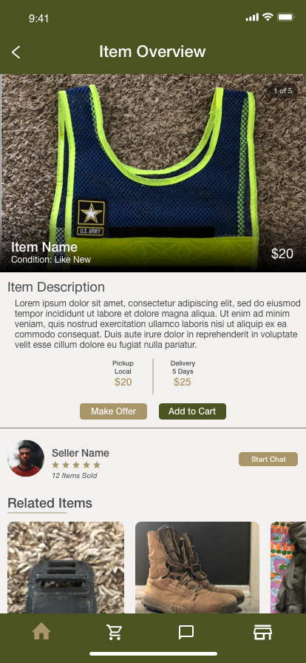View the main vest product photo
The image size is (306, 663).
pyautogui.click(x=153, y=173)
